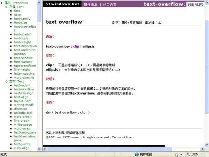The image size is (209, 157).
Task: Open the text-shadow property link
Action: [x=23, y=58]
